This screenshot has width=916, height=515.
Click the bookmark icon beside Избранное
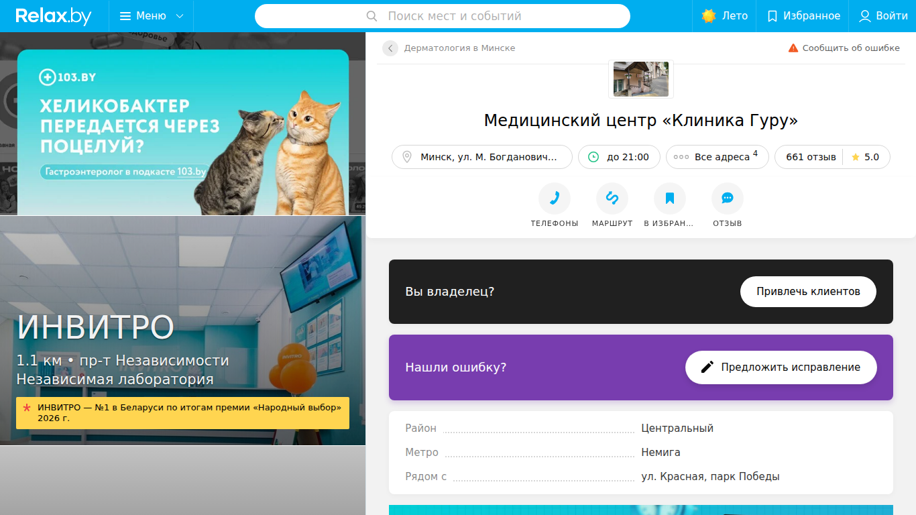tap(772, 16)
